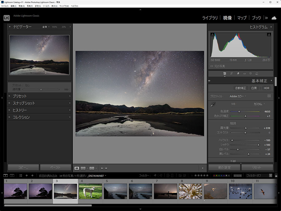Pick the white balance eyedropper tool
The height and width of the screenshot is (211, 281).
(x=213, y=104)
